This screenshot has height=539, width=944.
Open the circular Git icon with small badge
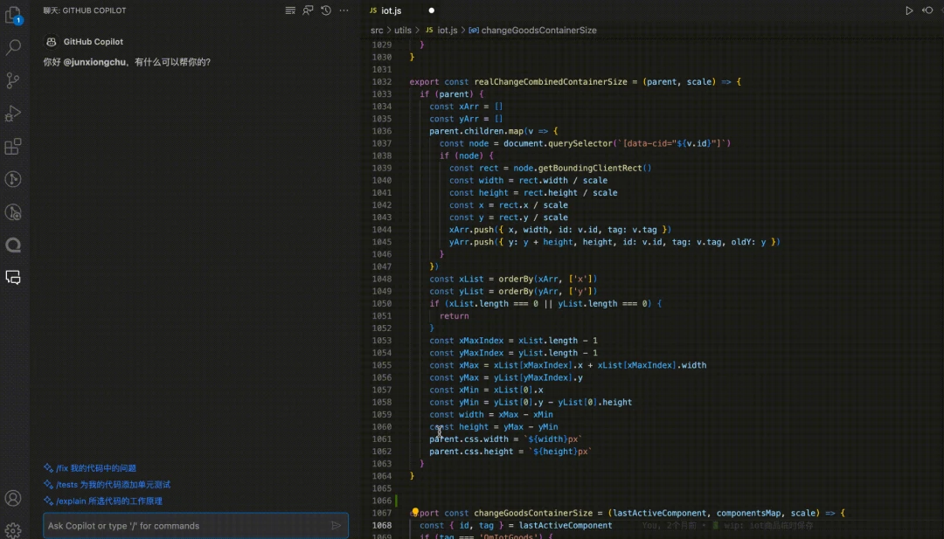tap(13, 211)
